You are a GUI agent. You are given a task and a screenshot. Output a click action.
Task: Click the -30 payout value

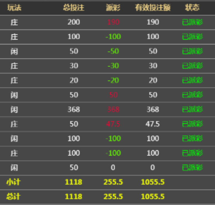pos(113,66)
